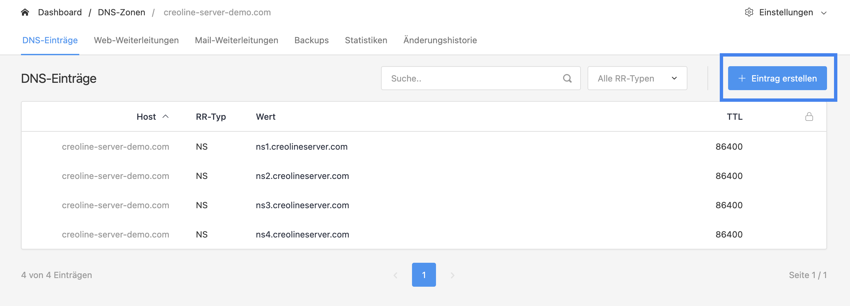Viewport: 850px width, 306px height.
Task: Click NS type in ns4 row
Action: [x=202, y=234]
